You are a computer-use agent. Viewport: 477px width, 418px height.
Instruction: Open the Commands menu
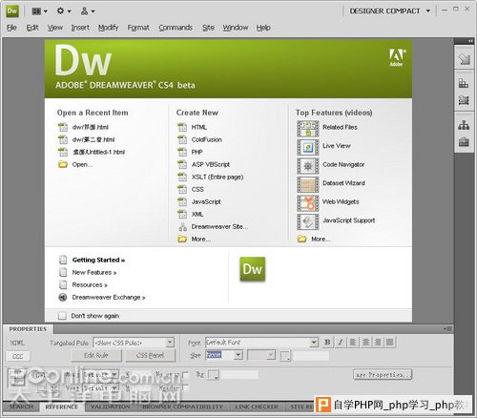176,28
